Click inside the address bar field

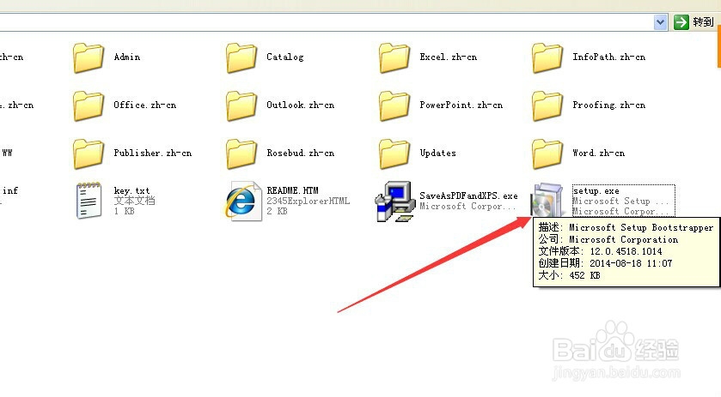327,22
